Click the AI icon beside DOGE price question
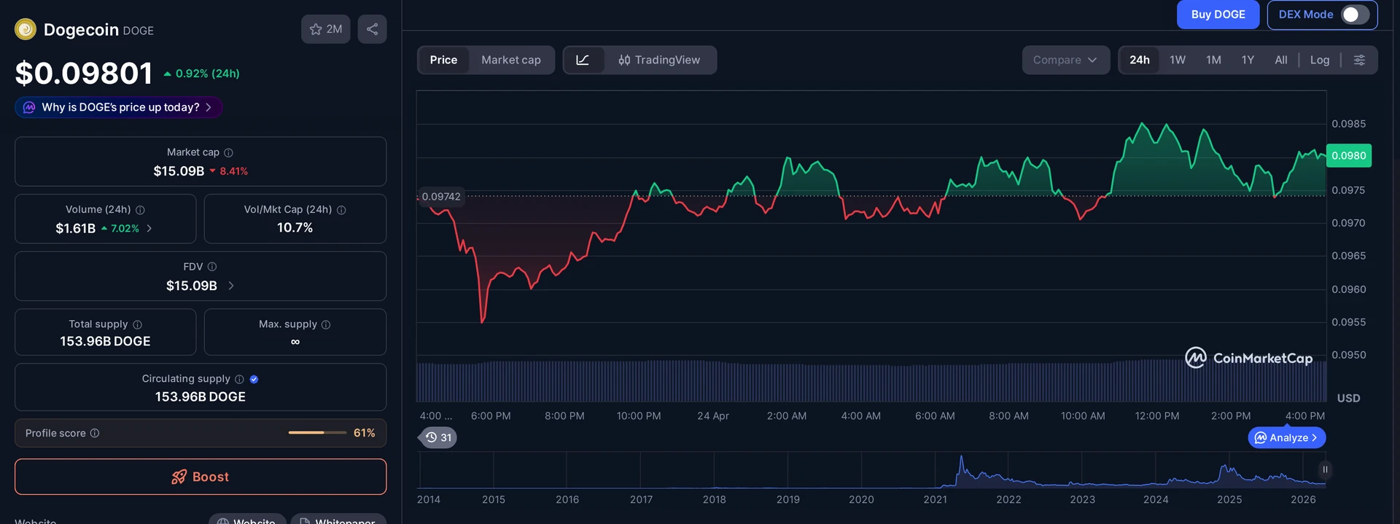This screenshot has height=524, width=1400. click(x=29, y=107)
